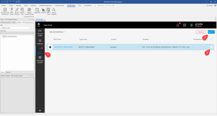Open Selektory in portal sidebar
This screenshot has height=116, width=217.
tap(40, 42)
